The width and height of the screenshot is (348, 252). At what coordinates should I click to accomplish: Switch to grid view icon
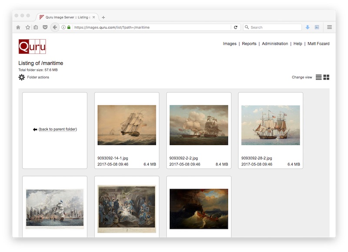326,77
